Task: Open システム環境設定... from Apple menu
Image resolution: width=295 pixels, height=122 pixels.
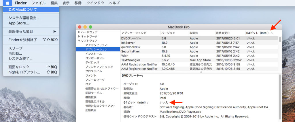Action: click(x=31, y=18)
